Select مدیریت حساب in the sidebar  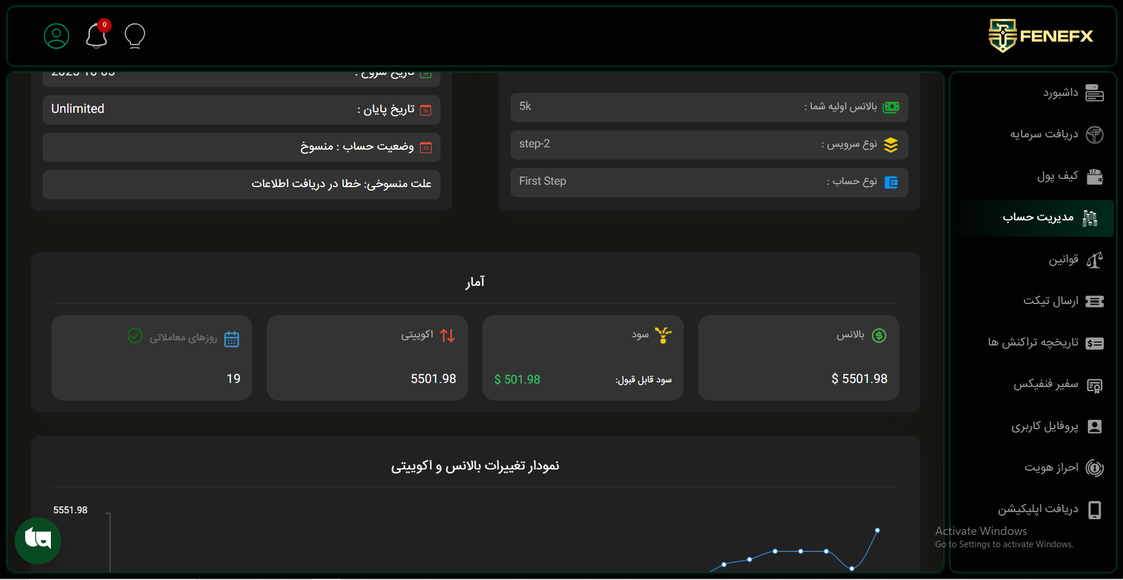point(1038,217)
